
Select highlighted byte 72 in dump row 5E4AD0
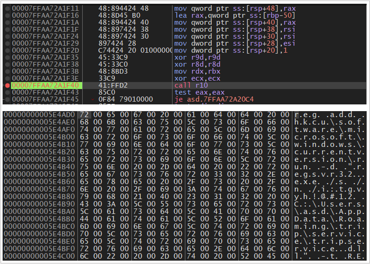(x=84, y=114)
